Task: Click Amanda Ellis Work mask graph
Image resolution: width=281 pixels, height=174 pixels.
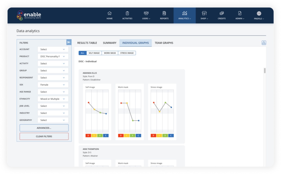Action: pyautogui.click(x=130, y=111)
